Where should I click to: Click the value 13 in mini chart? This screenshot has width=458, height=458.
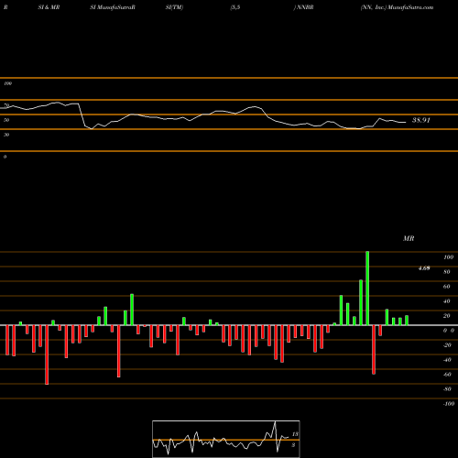(x=295, y=434)
